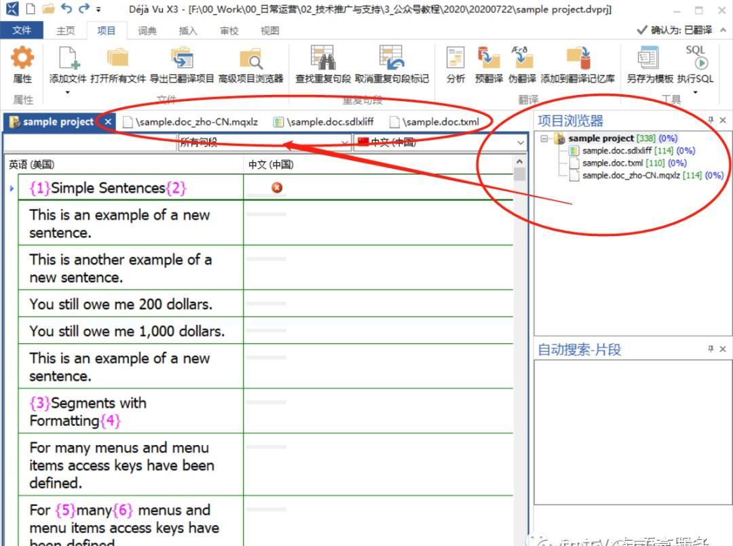The image size is (733, 546).
Task: Click the empty filter text field above the grid
Action: [90, 142]
